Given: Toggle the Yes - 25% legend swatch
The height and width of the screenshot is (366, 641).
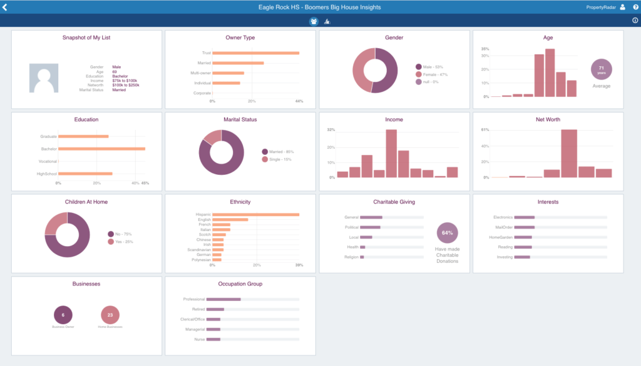Looking at the screenshot, I should (111, 242).
